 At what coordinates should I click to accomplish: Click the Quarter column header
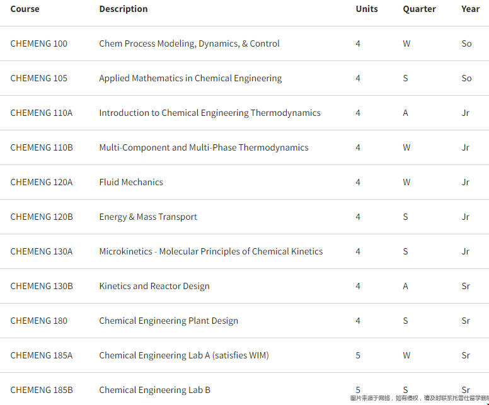coord(419,9)
